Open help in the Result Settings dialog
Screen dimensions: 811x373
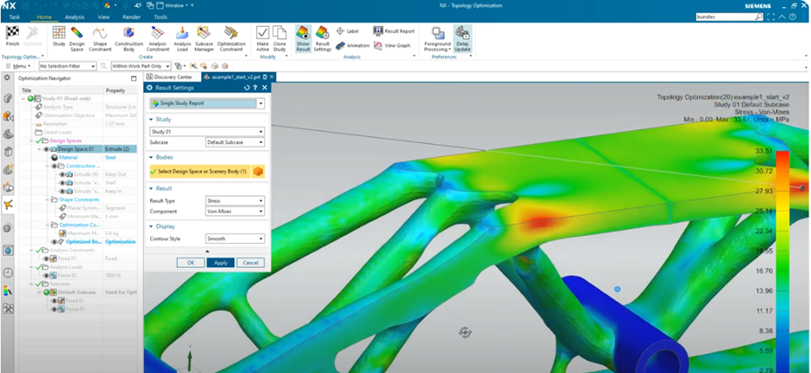(x=255, y=88)
